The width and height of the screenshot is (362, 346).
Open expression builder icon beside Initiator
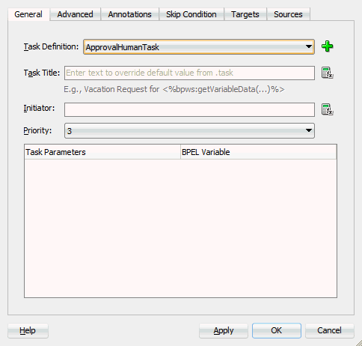click(x=327, y=109)
